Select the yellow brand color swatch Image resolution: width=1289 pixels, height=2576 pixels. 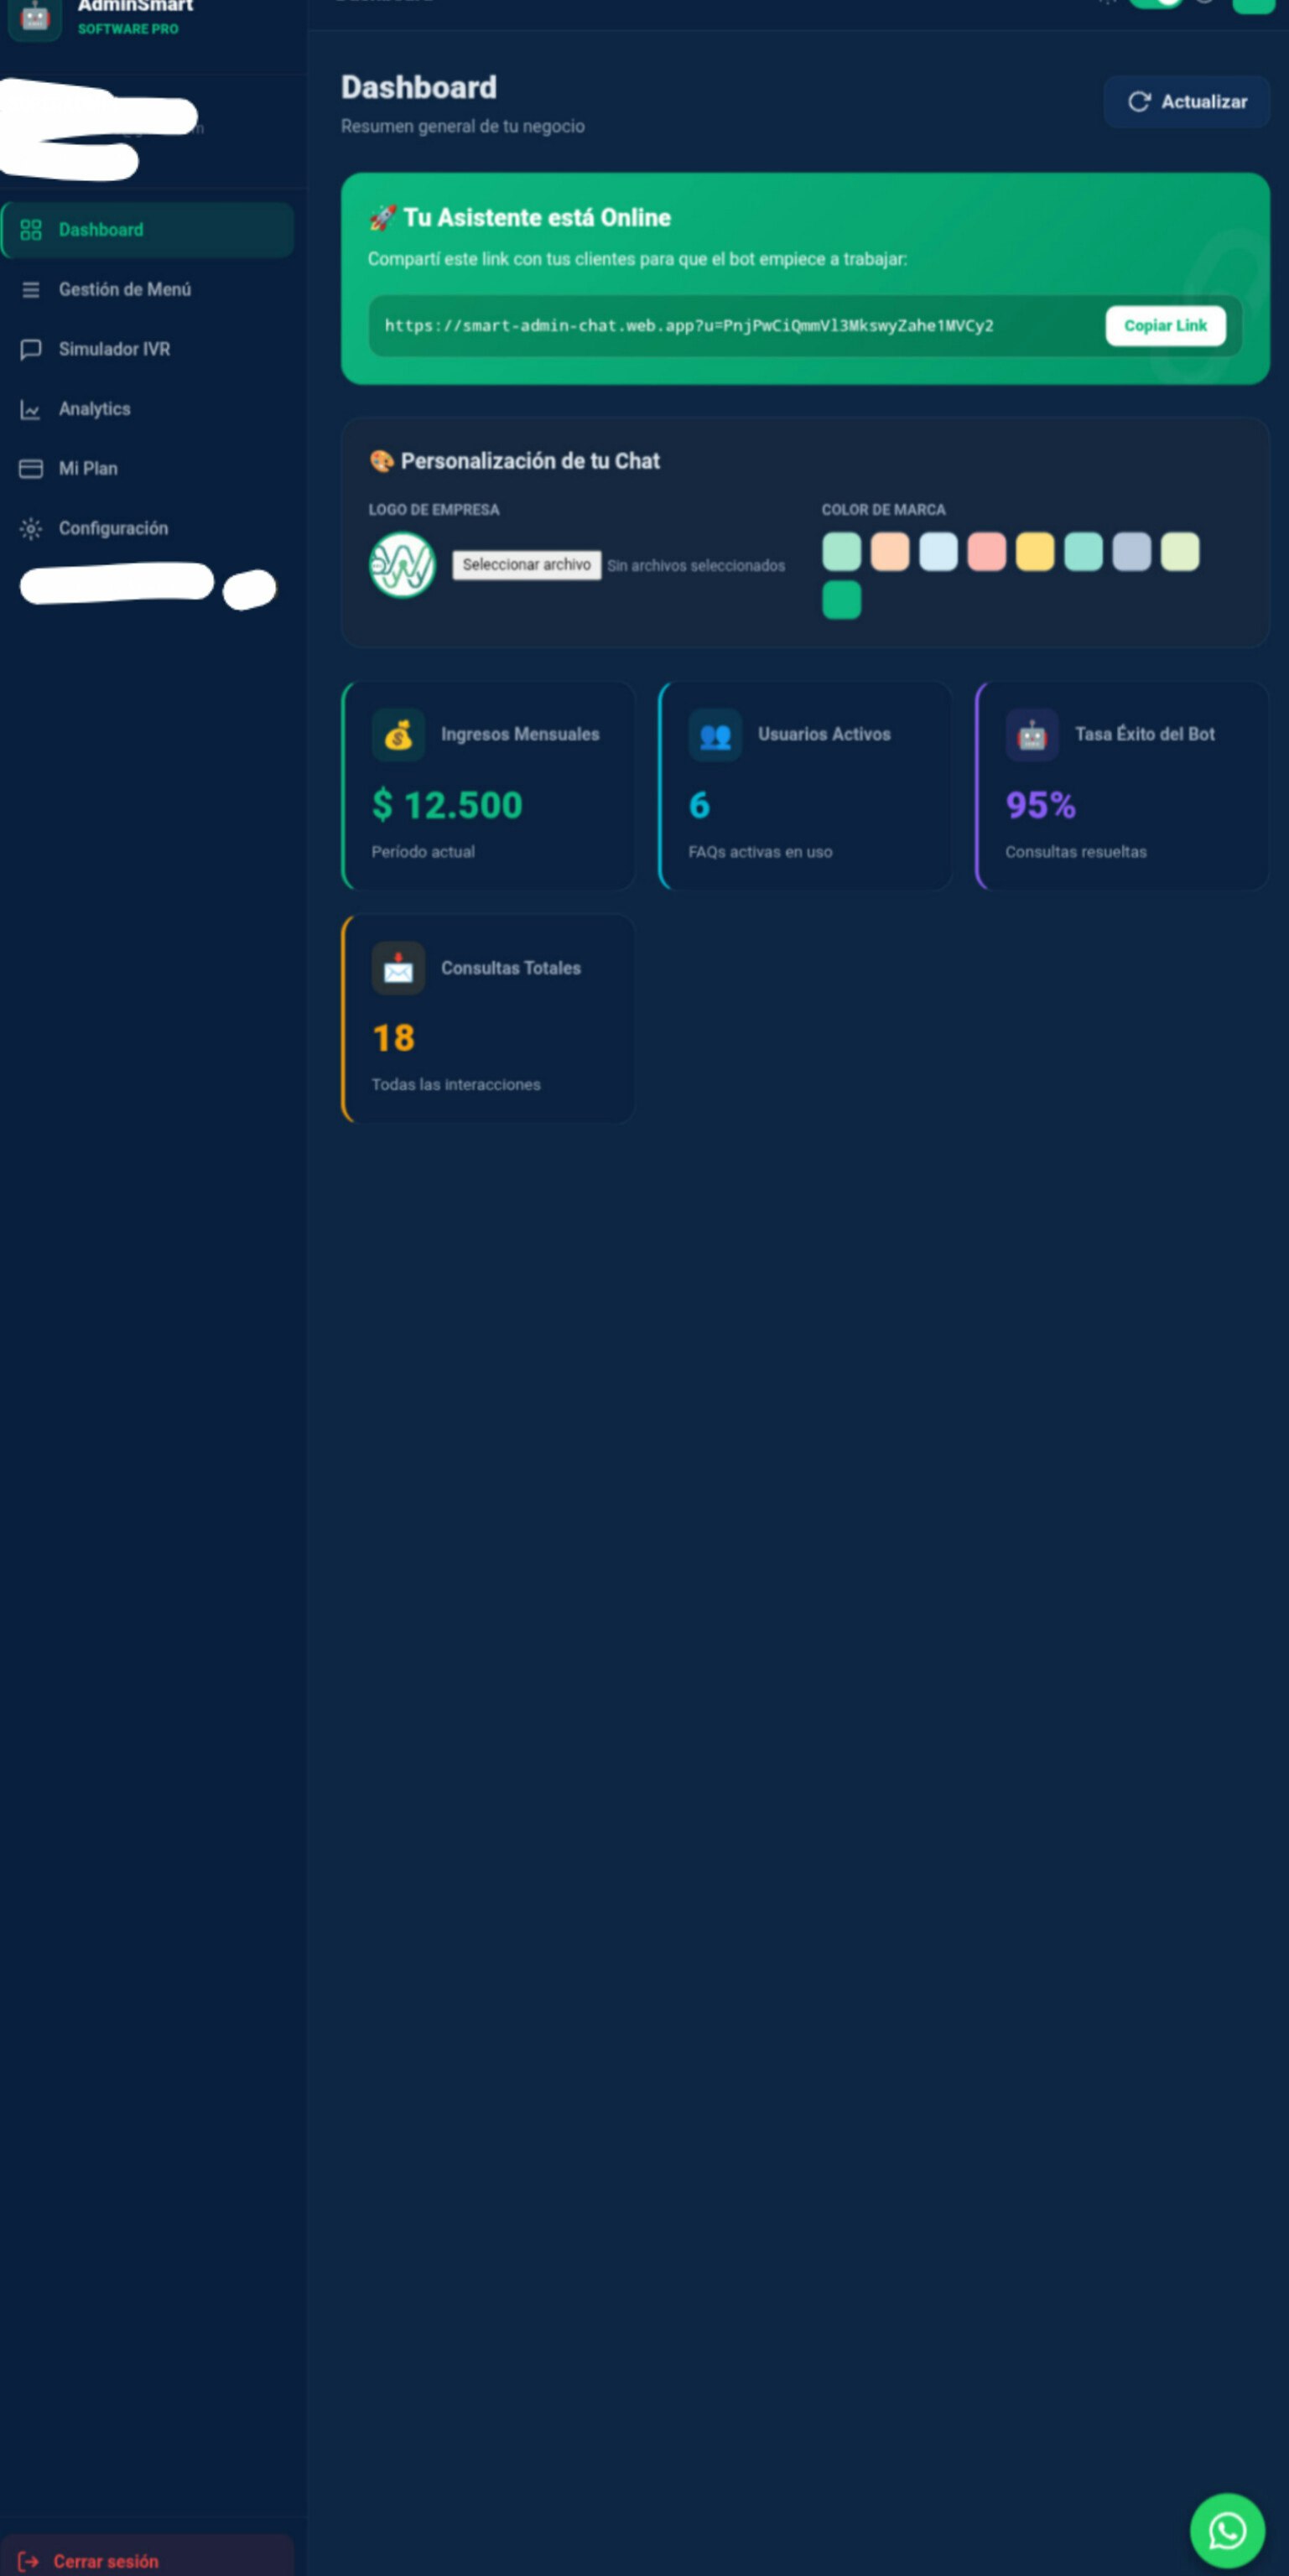(x=1035, y=552)
